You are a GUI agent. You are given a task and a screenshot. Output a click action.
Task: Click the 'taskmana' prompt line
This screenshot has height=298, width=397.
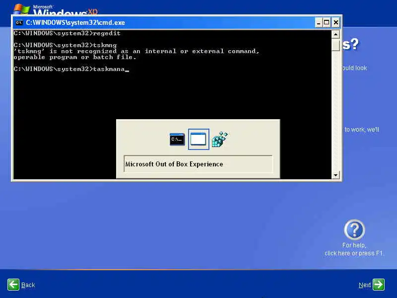click(x=71, y=69)
